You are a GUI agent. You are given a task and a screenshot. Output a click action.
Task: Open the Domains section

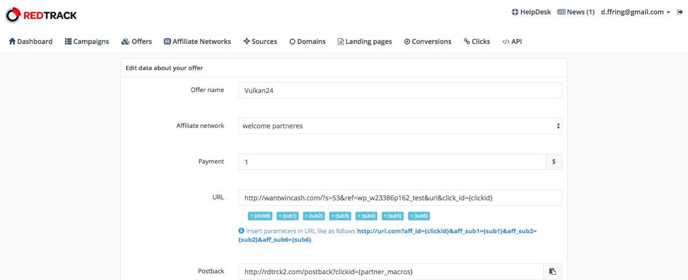[307, 41]
